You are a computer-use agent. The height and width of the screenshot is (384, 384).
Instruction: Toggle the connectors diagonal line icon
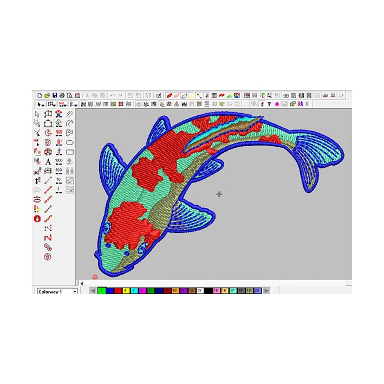point(199,95)
